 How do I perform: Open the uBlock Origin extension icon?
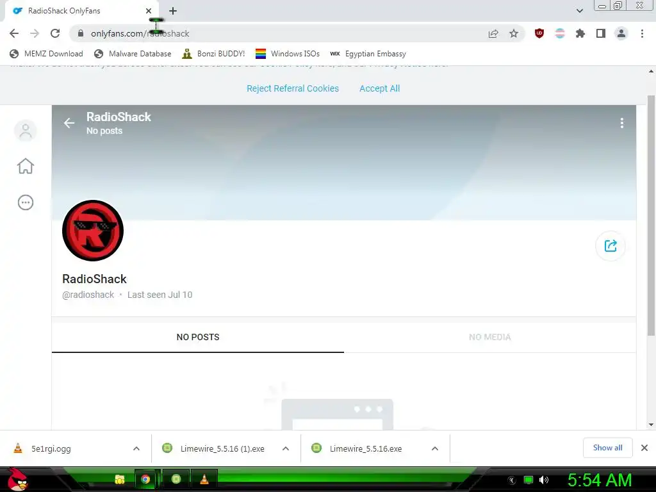click(x=539, y=33)
